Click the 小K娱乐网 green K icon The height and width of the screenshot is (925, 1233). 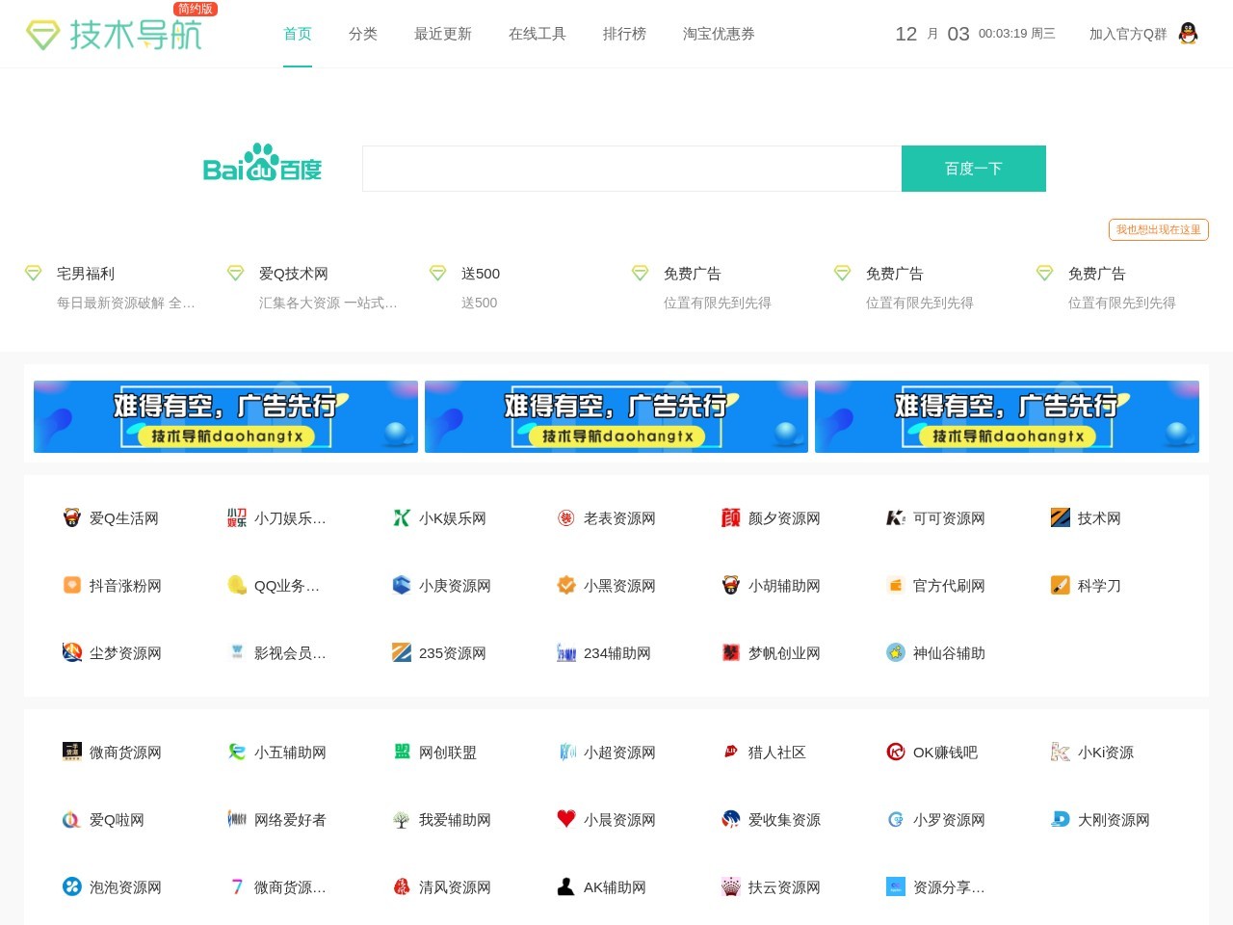[x=401, y=517]
